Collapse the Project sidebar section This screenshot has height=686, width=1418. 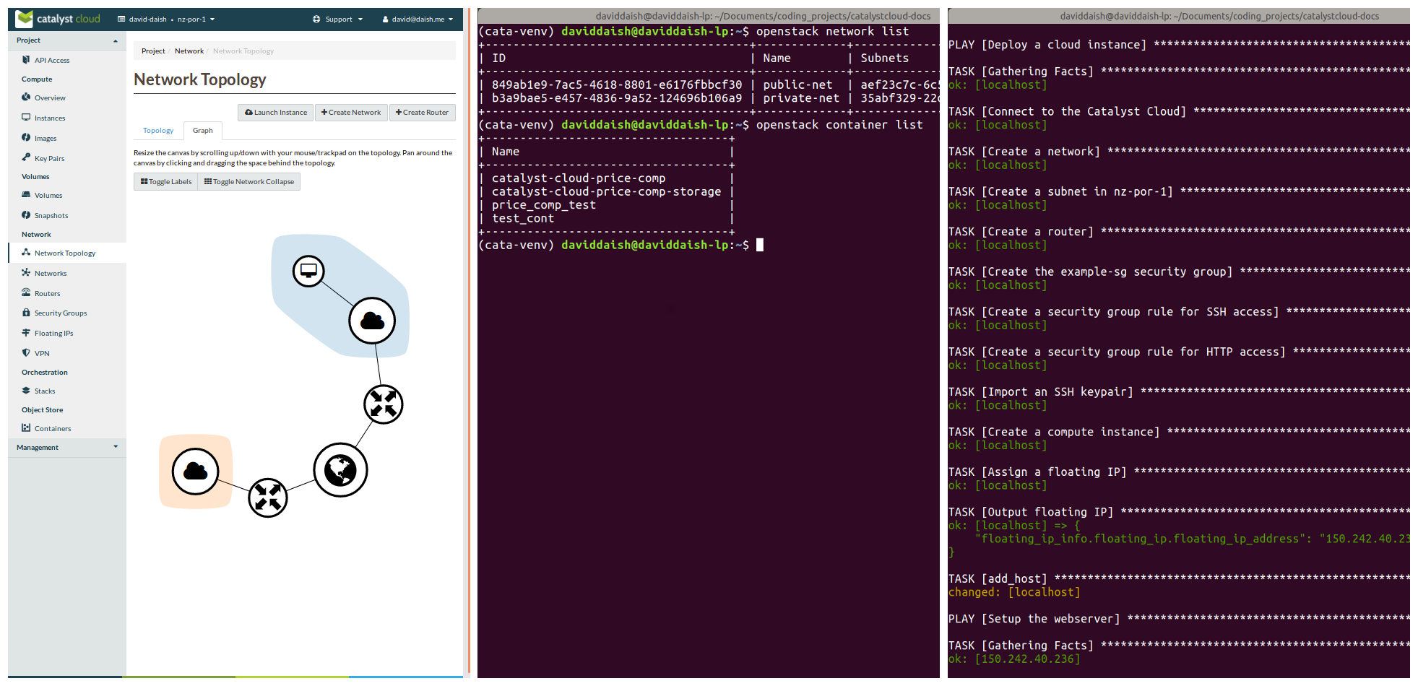pos(67,40)
